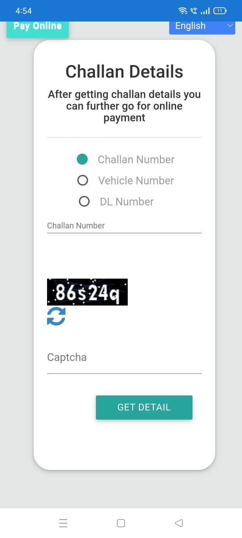Screen dimensions: 242x538
Task: Select the Vehicle Number radio option
Action: [x=82, y=180]
